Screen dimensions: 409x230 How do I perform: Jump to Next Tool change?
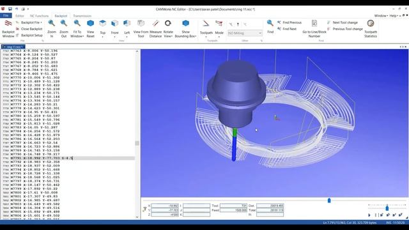coord(343,22)
